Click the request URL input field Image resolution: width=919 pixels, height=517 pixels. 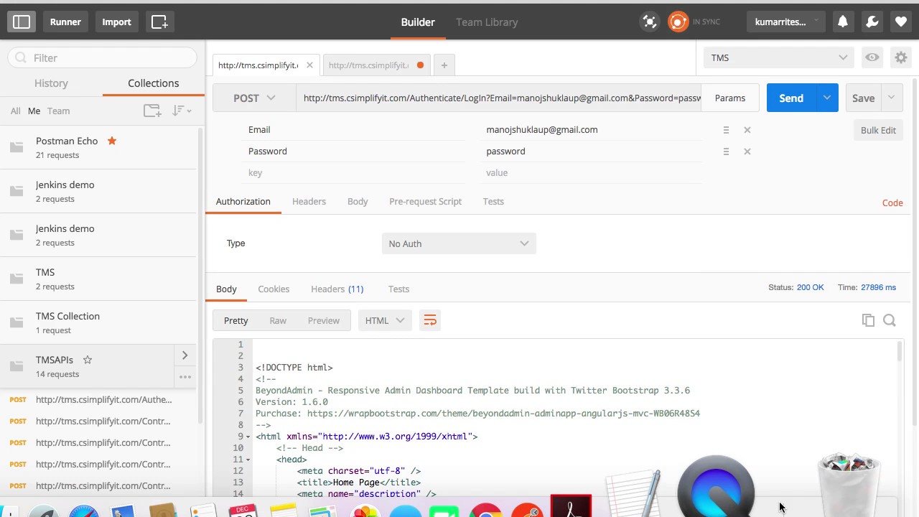(499, 98)
